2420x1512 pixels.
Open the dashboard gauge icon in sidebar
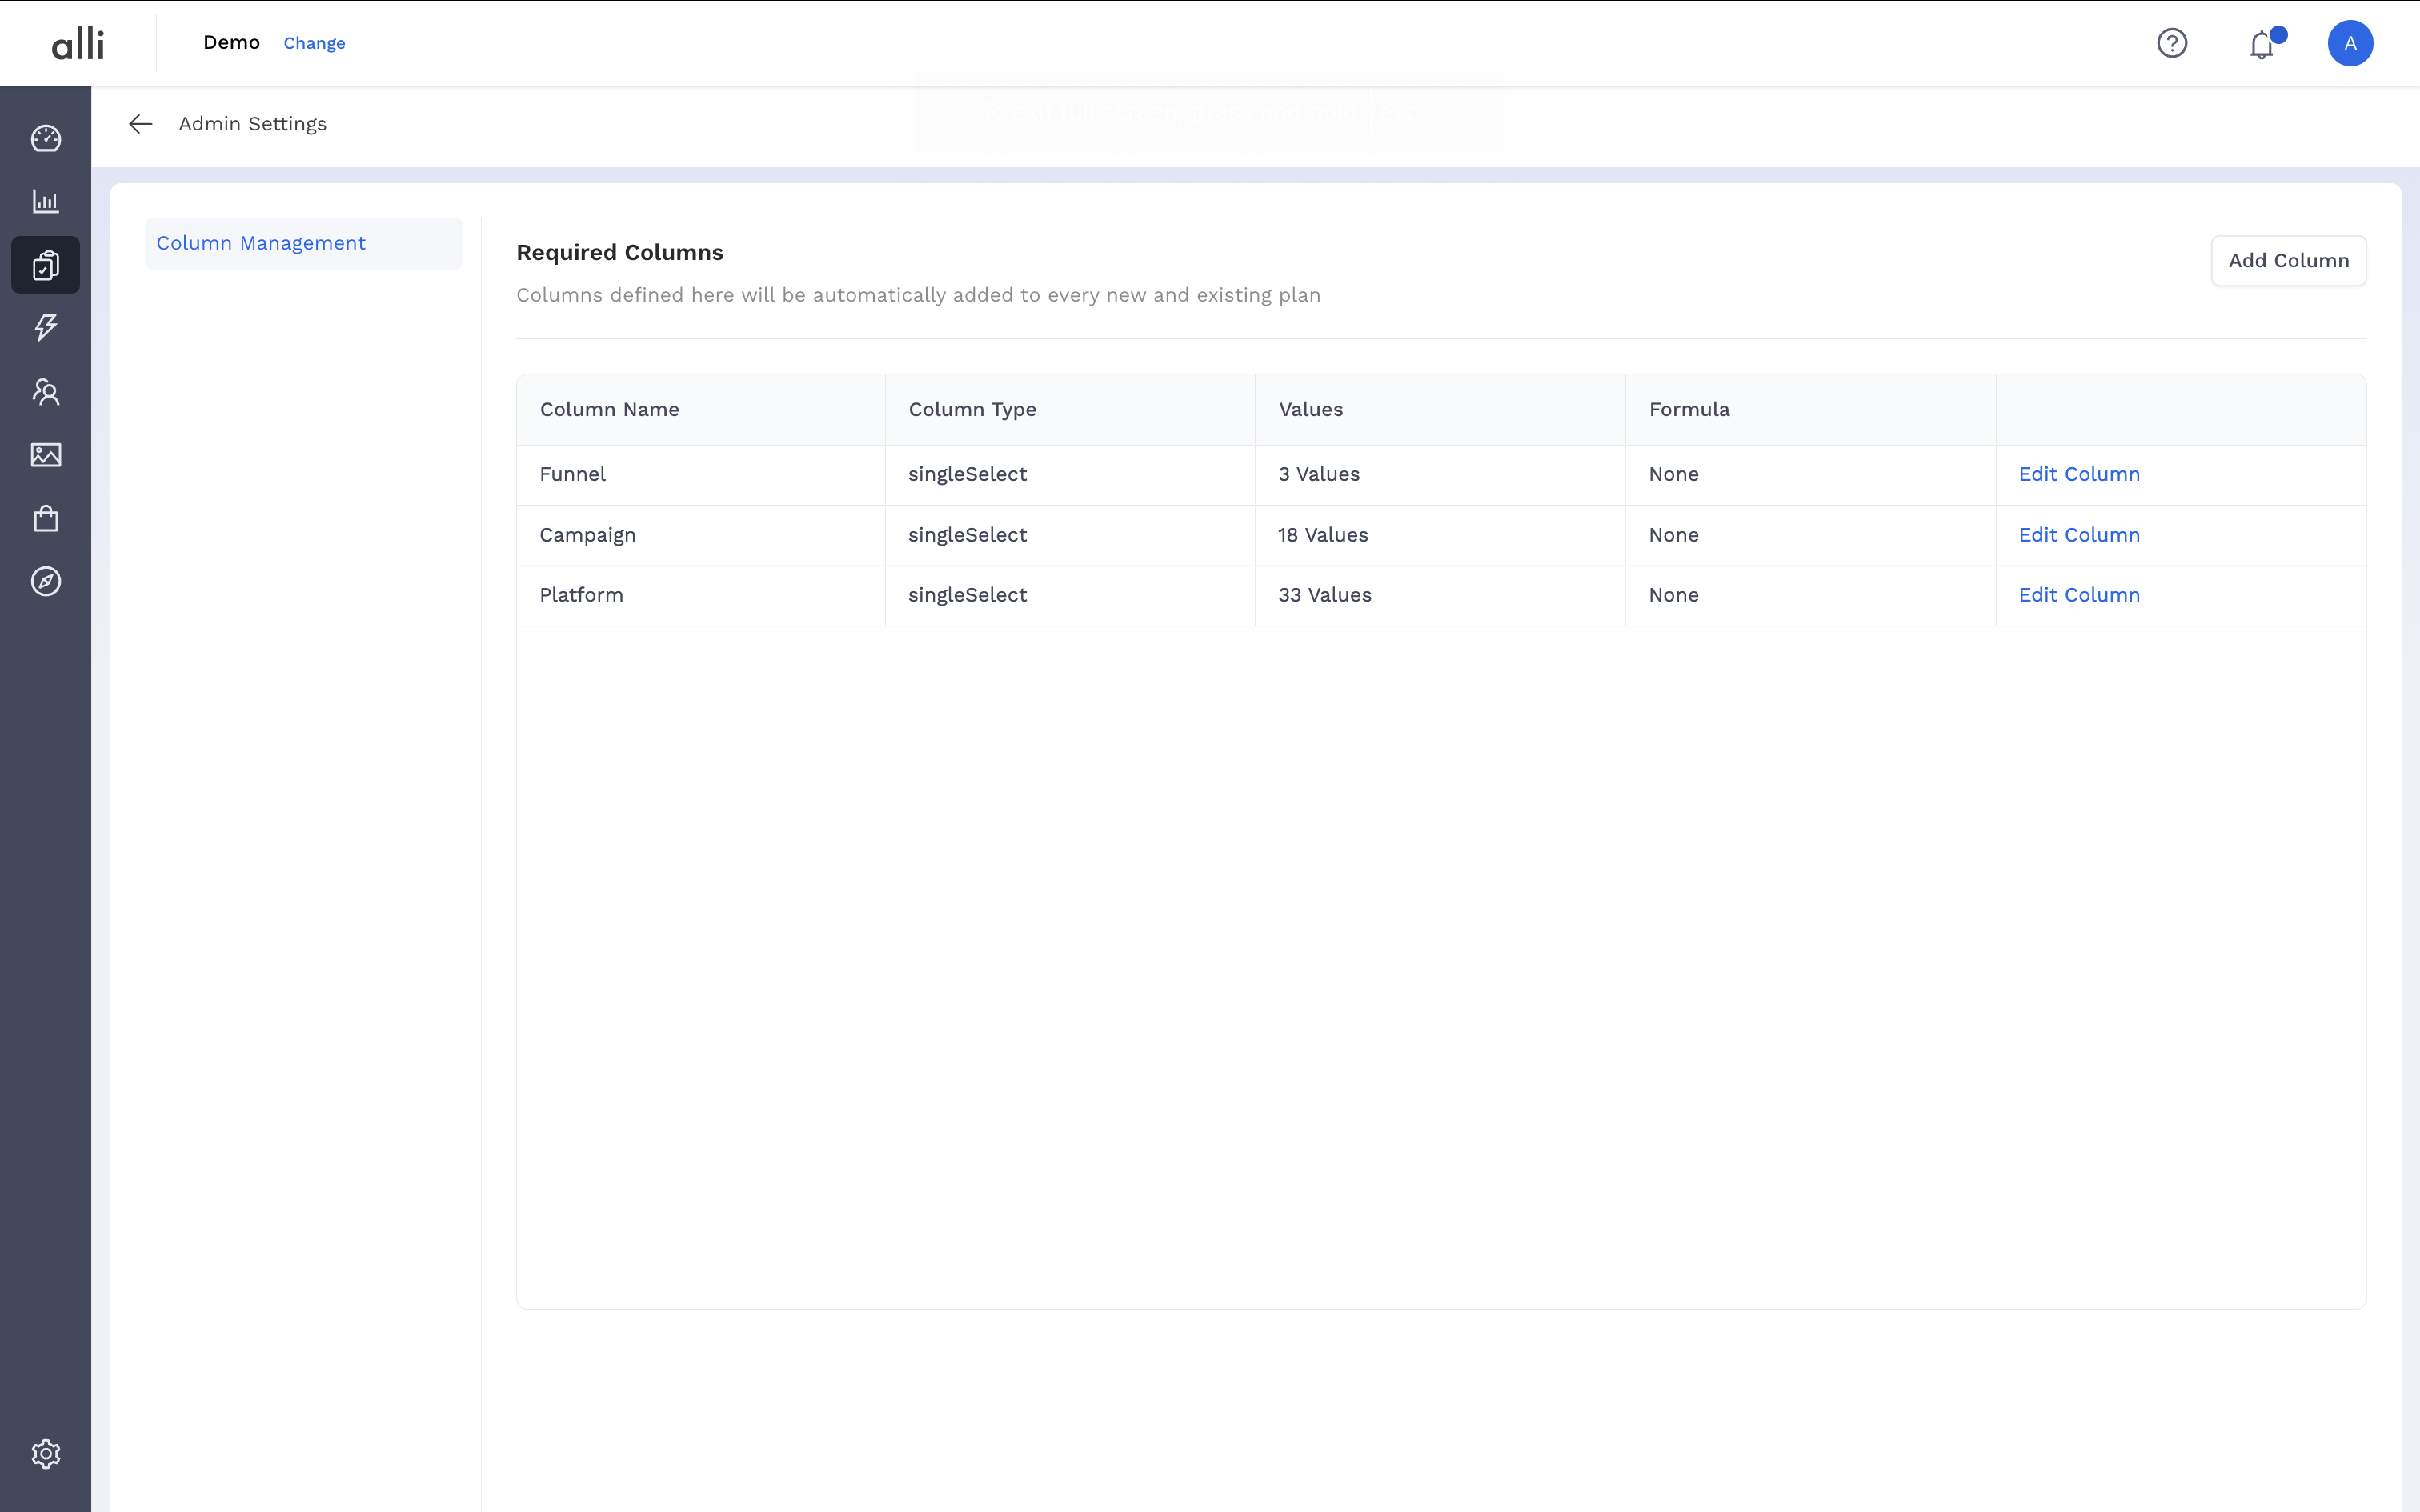click(46, 138)
